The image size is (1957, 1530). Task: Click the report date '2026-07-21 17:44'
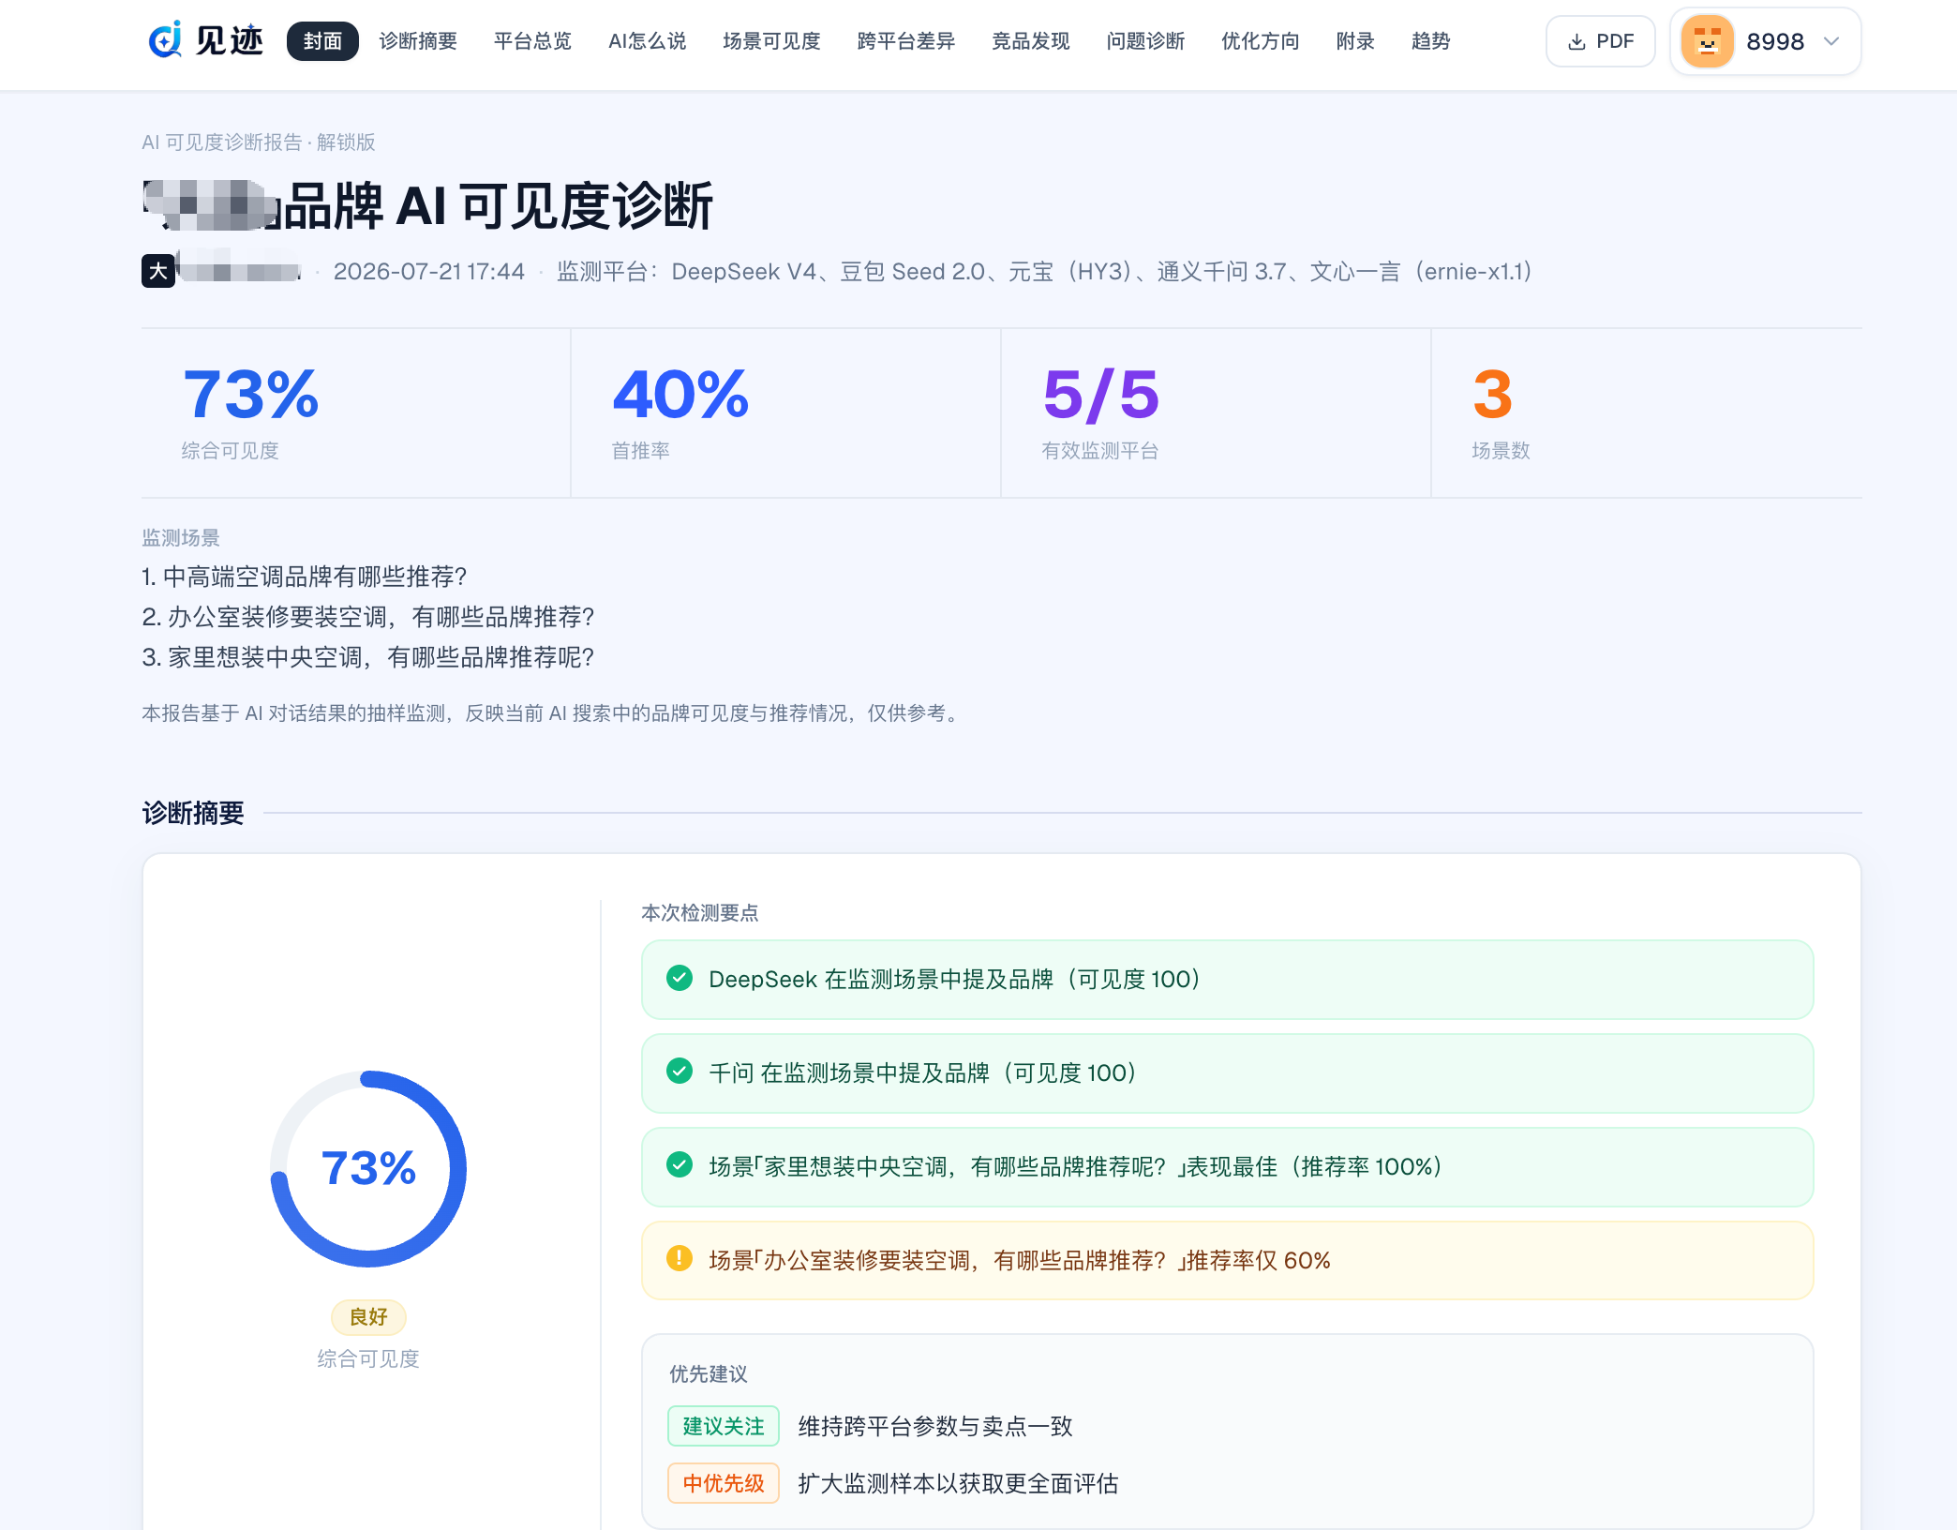click(429, 271)
